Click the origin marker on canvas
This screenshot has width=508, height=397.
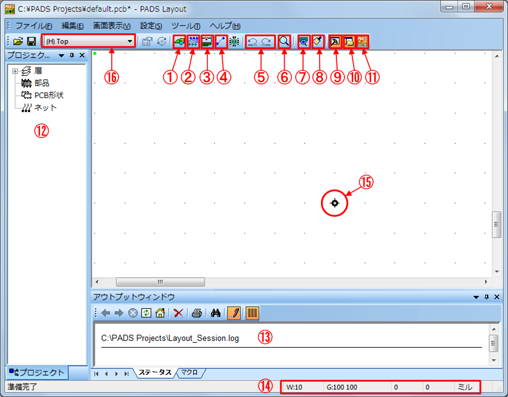(x=335, y=203)
